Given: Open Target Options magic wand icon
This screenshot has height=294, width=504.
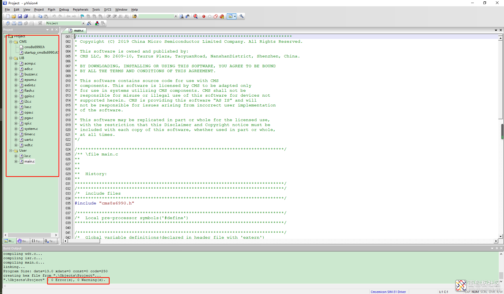Looking at the screenshot, I should click(x=89, y=23).
